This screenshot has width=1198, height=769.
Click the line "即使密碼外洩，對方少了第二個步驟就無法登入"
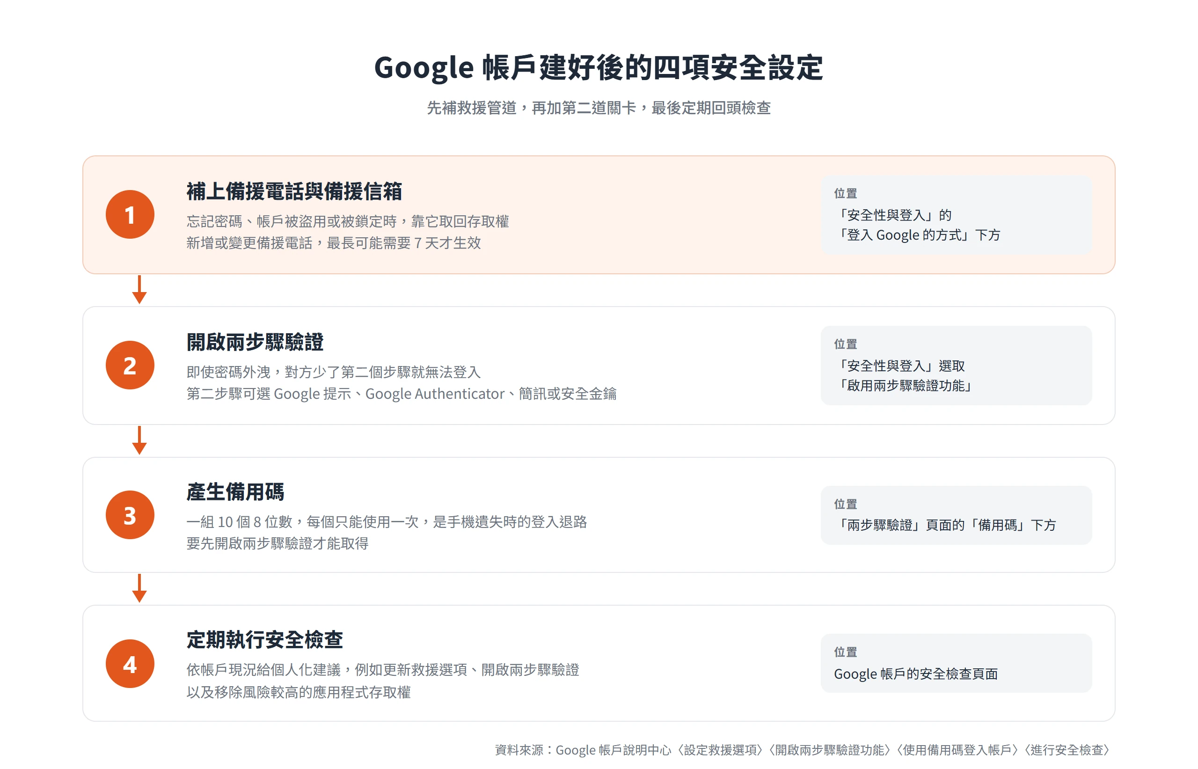(334, 372)
